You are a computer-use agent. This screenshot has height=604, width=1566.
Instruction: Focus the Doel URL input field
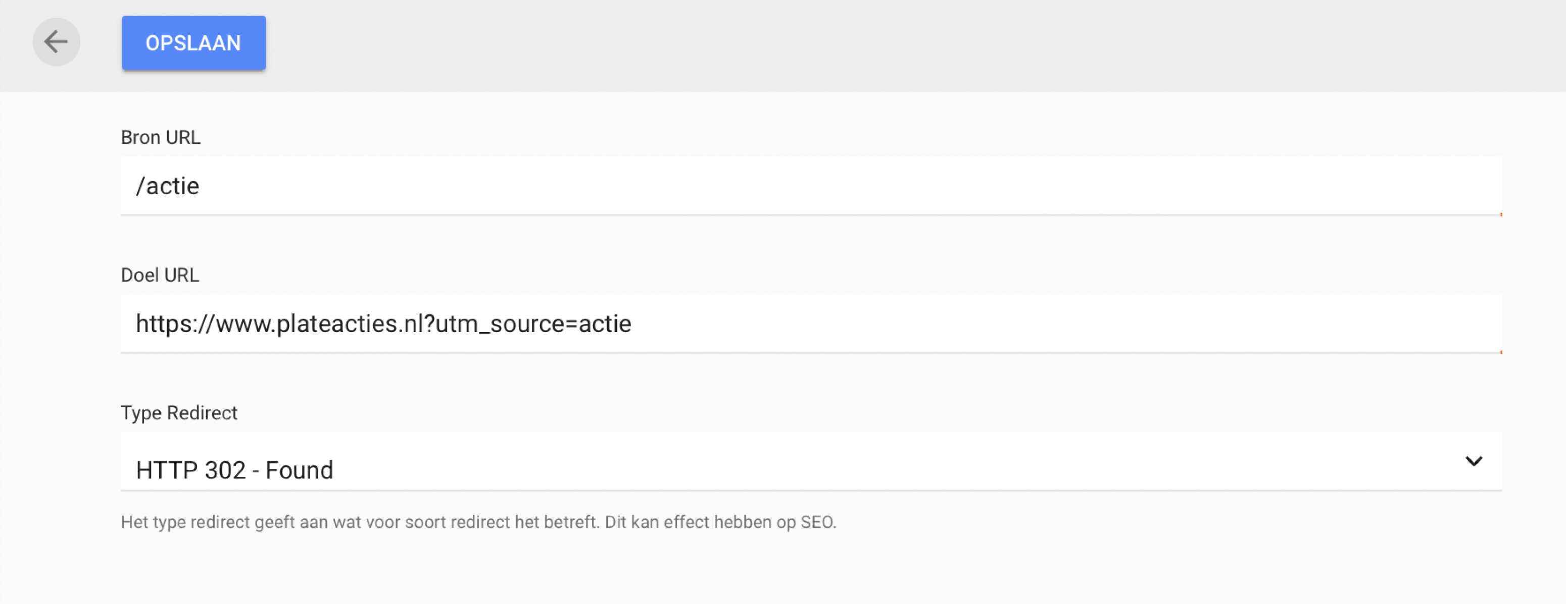pos(811,323)
